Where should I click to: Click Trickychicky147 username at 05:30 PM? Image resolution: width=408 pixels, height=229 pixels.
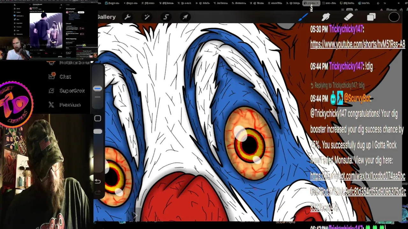tap(346, 29)
